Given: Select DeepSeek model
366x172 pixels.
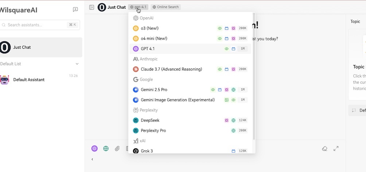Looking at the screenshot, I should pos(190,121).
